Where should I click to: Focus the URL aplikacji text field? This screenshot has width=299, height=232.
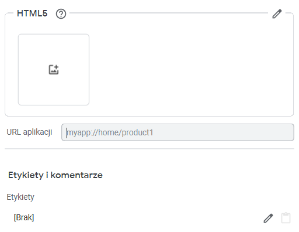point(178,132)
